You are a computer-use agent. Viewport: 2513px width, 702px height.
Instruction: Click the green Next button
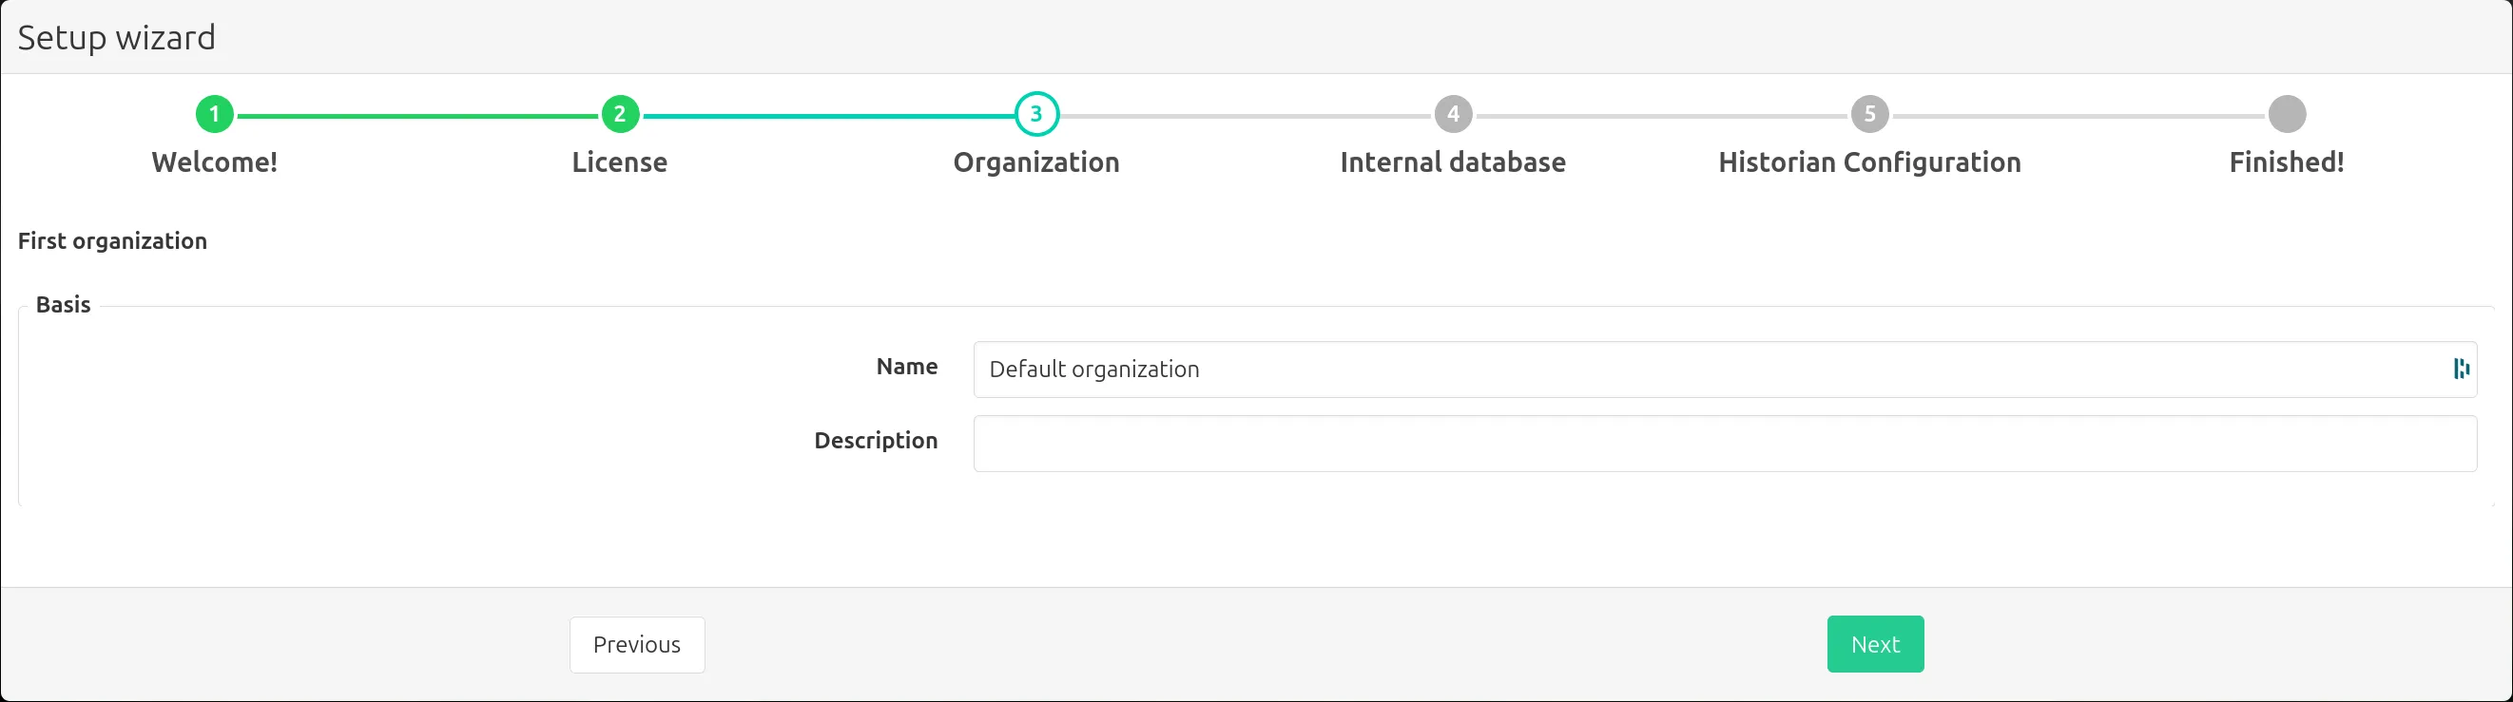coord(1875,643)
